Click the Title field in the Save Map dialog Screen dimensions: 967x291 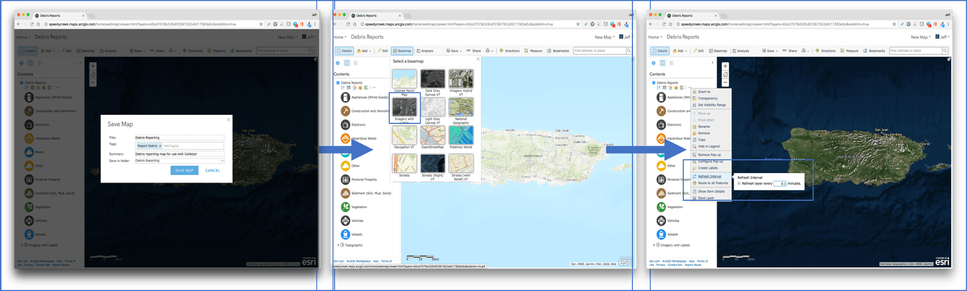[x=179, y=137]
